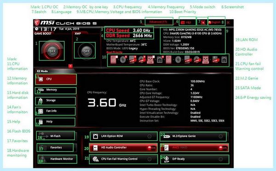This screenshot has height=171, width=276.
Task: Click the DDR Voltage: 1.200V line
Action: 176,44
